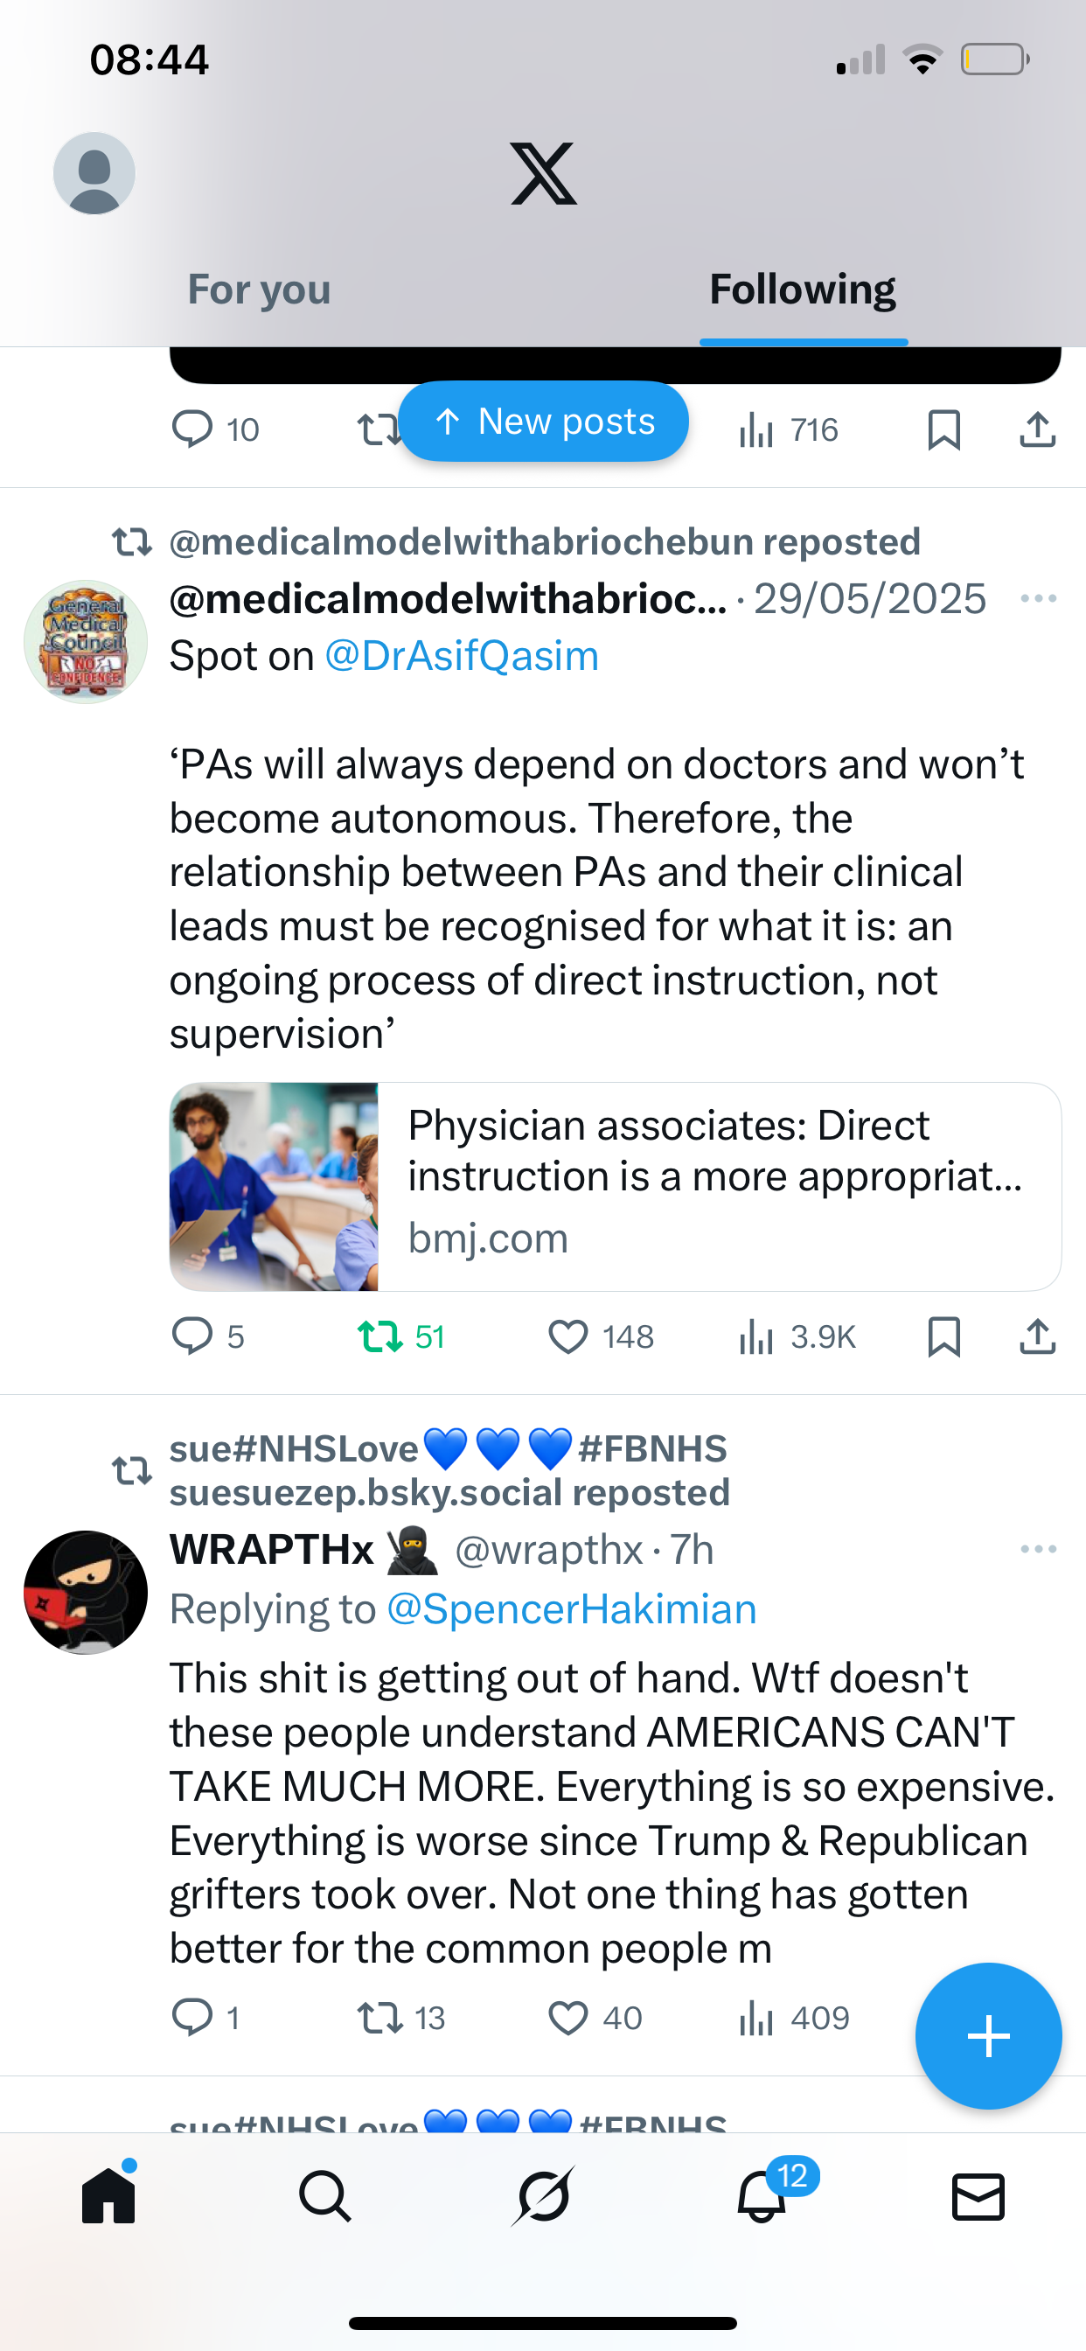
Task: Open the @SpencerHakimian profile link
Action: (x=571, y=1609)
